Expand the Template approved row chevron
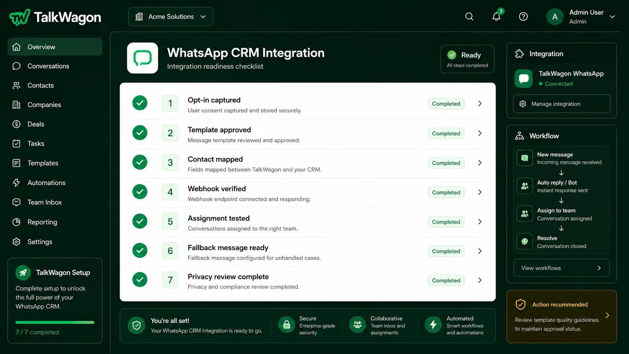This screenshot has width=629, height=354. point(480,133)
